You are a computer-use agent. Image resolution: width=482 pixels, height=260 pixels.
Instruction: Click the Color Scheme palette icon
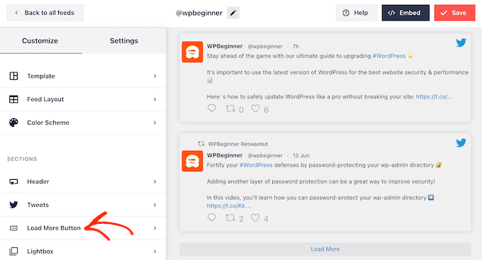tap(13, 123)
